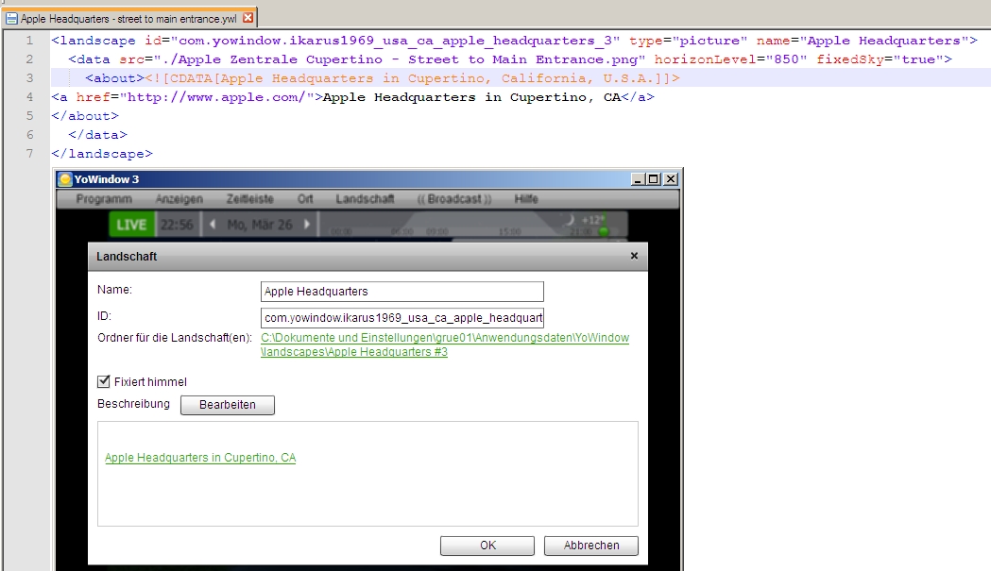Close the .ywl file tab with red X
Screen dimensions: 991x571
click(248, 18)
